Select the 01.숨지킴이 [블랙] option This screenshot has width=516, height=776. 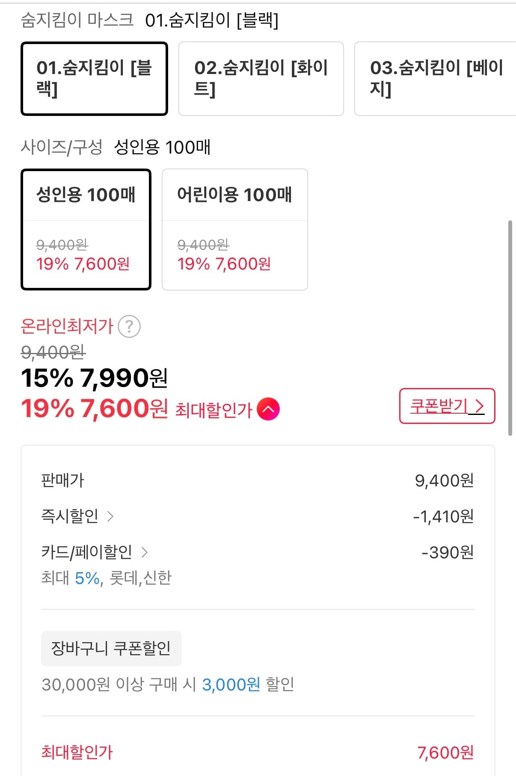pyautogui.click(x=94, y=79)
